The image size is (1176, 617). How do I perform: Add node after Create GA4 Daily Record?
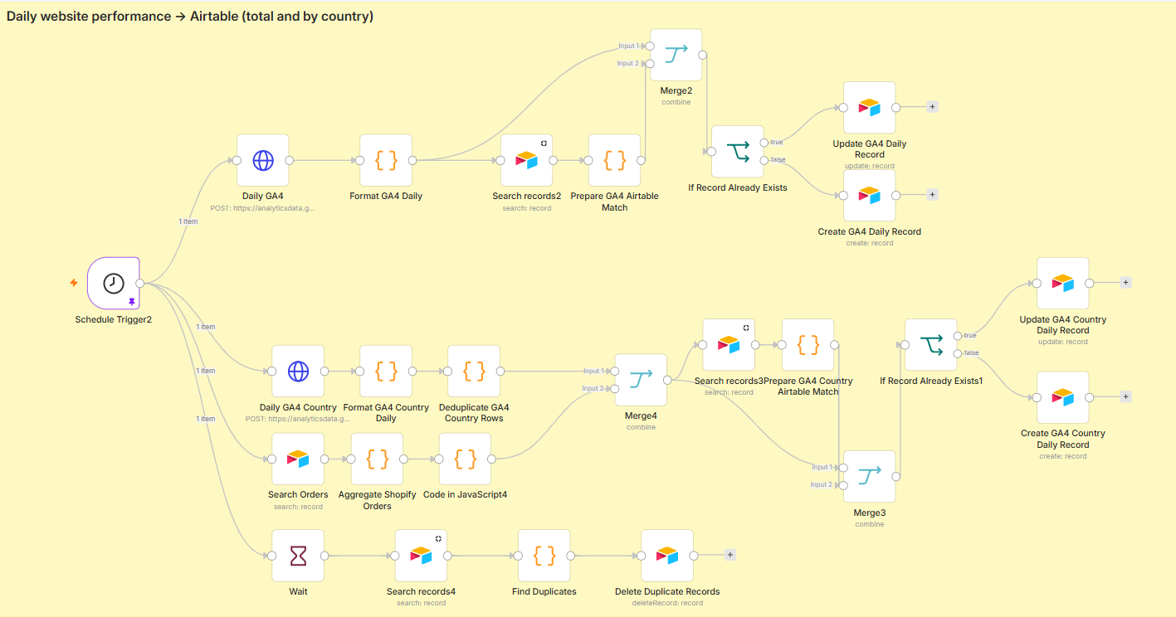point(932,195)
